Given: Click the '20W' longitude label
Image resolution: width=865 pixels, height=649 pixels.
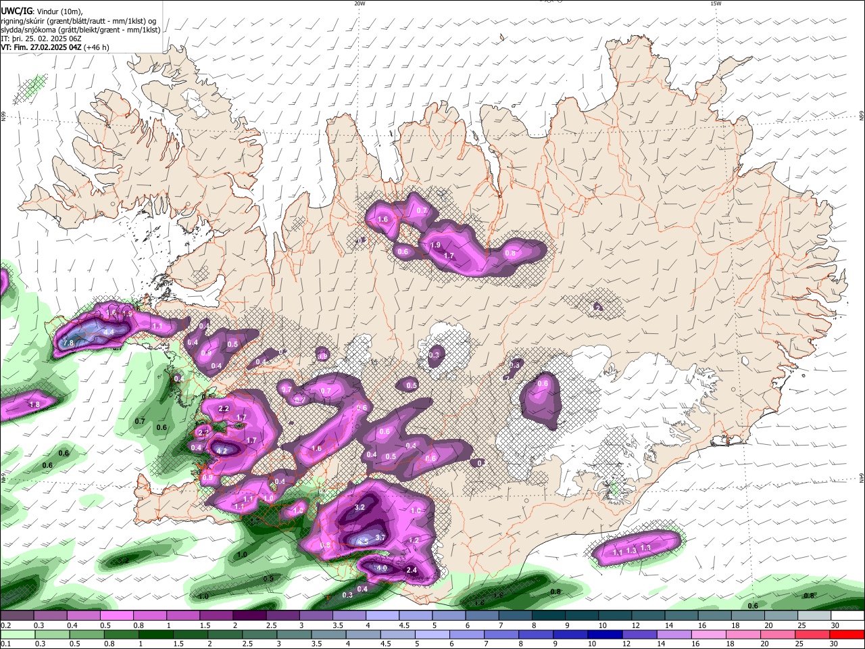Looking at the screenshot, I should 360,3.
